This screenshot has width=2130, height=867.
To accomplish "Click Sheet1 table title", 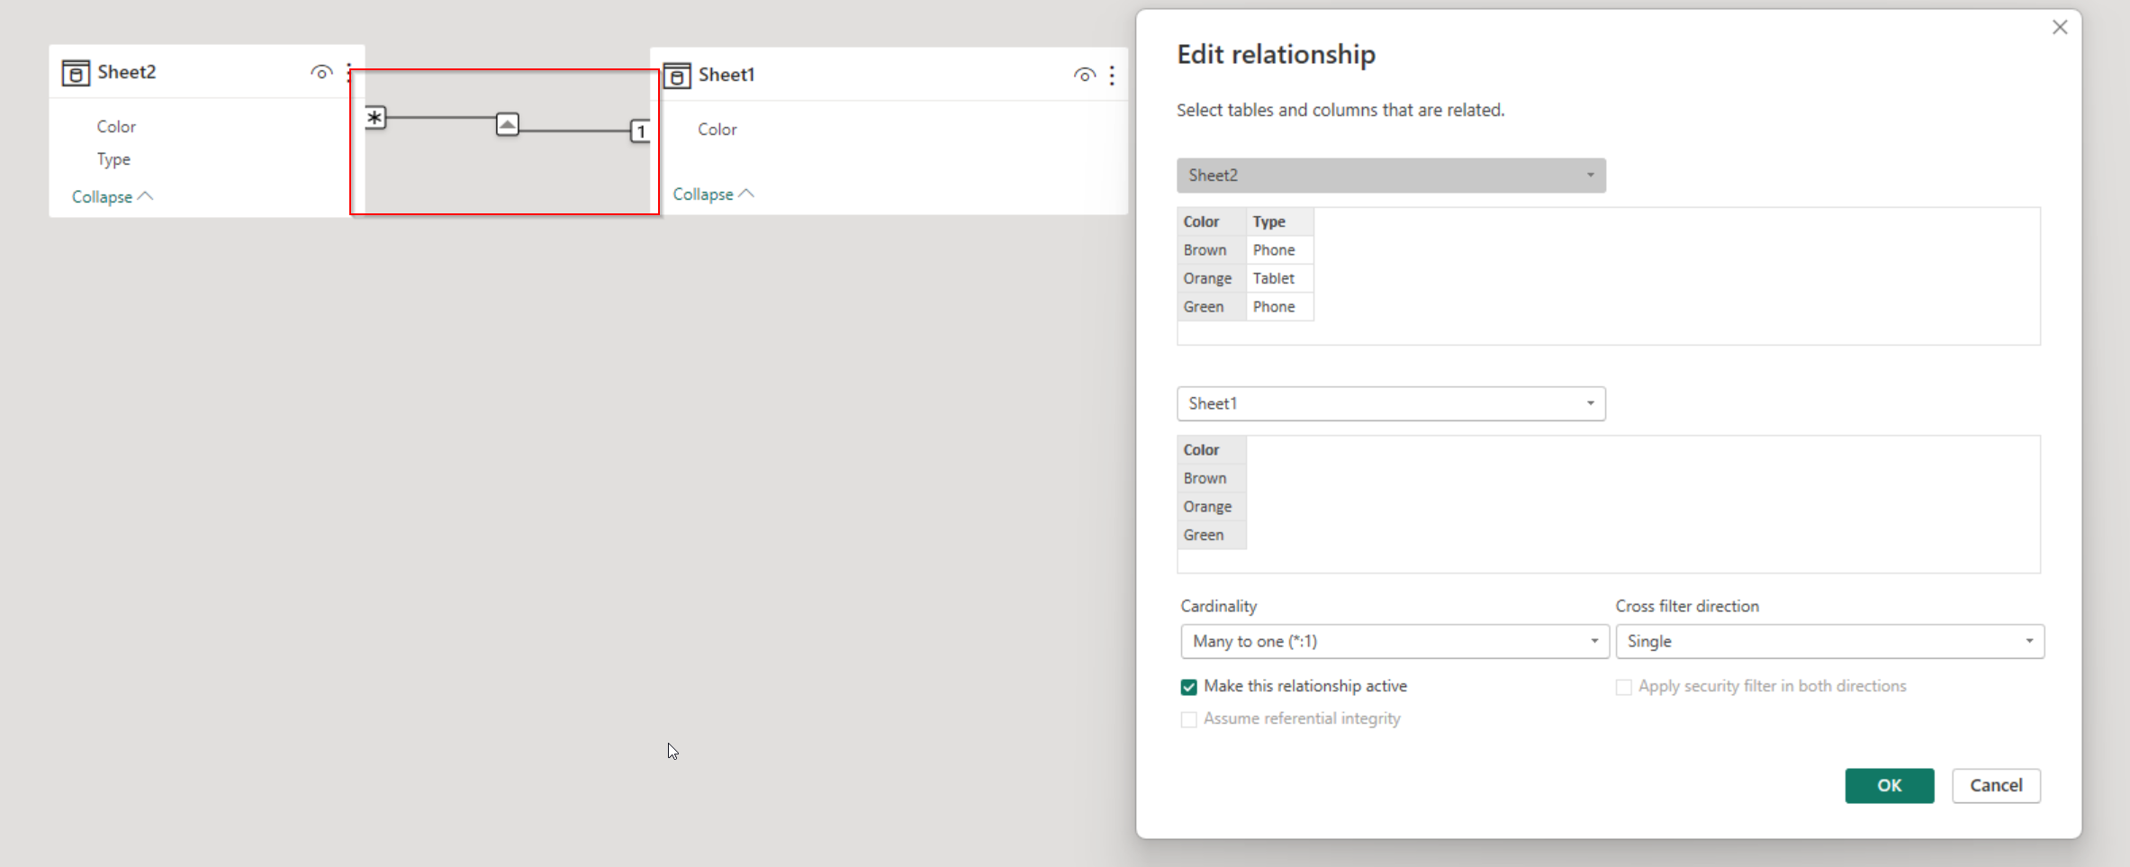I will click(727, 75).
